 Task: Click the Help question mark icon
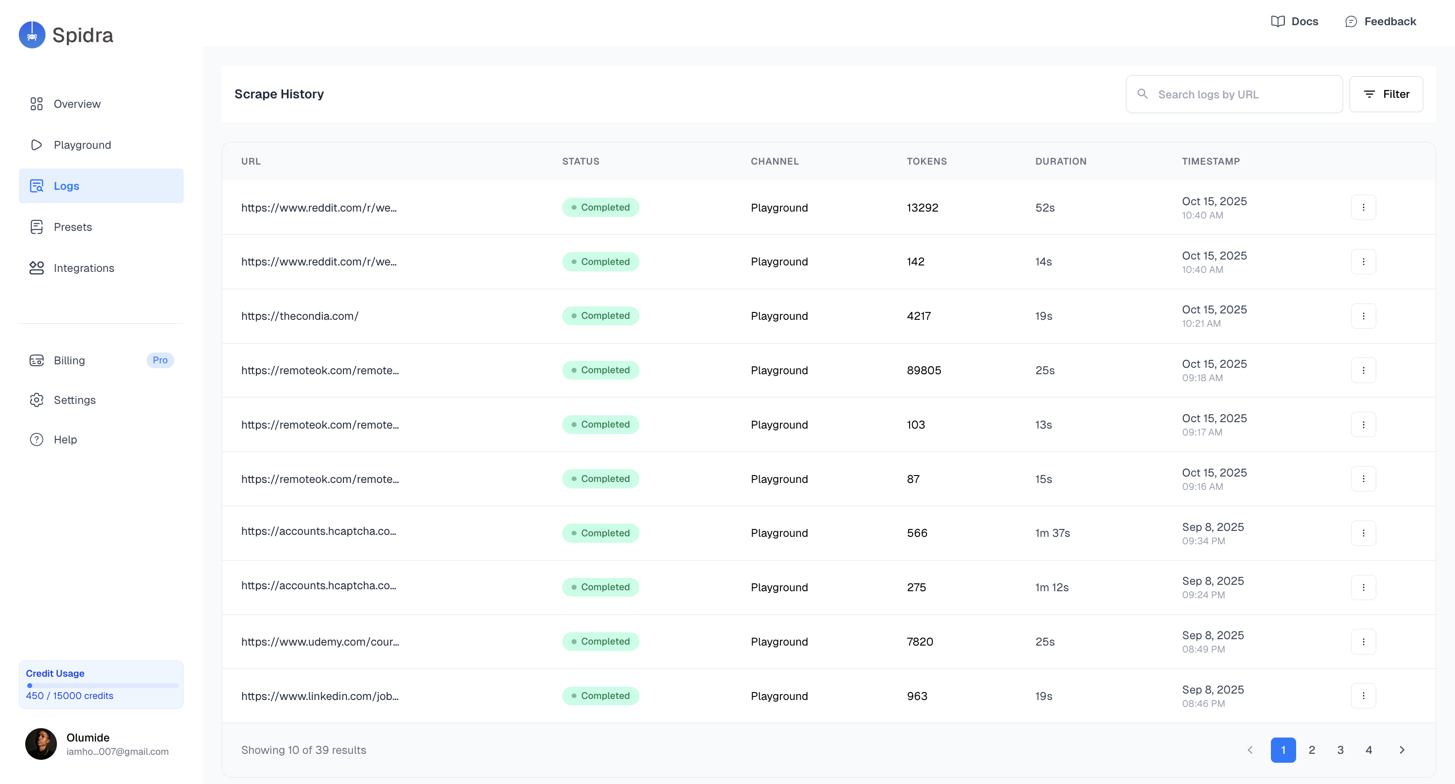36,439
